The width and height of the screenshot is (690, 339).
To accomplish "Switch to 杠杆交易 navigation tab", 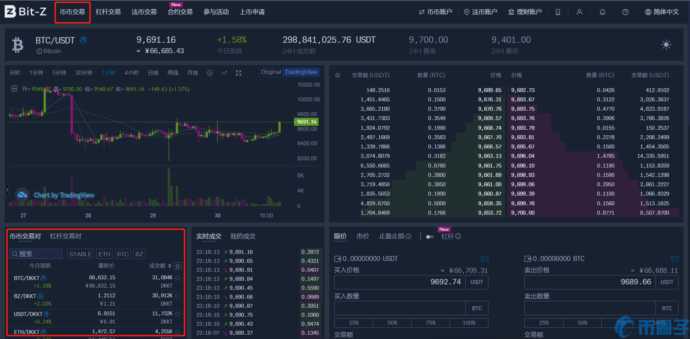I will click(108, 12).
